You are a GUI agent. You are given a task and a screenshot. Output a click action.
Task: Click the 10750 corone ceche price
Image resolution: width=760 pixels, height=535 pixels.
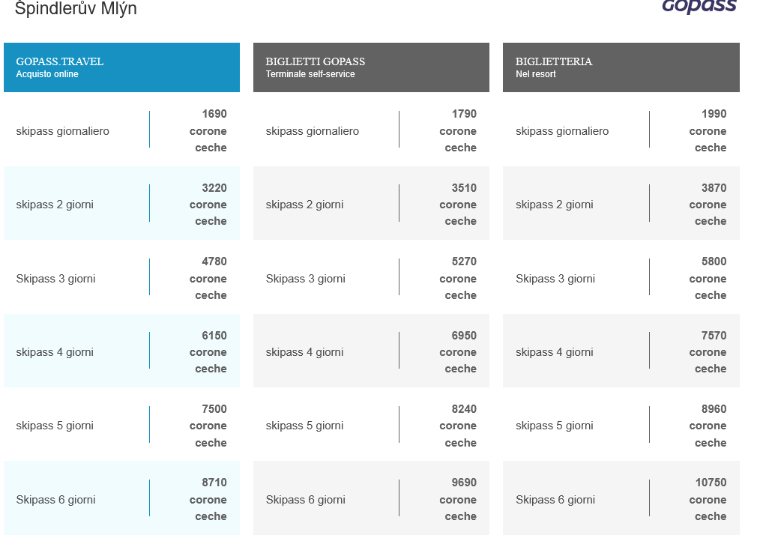(708, 500)
